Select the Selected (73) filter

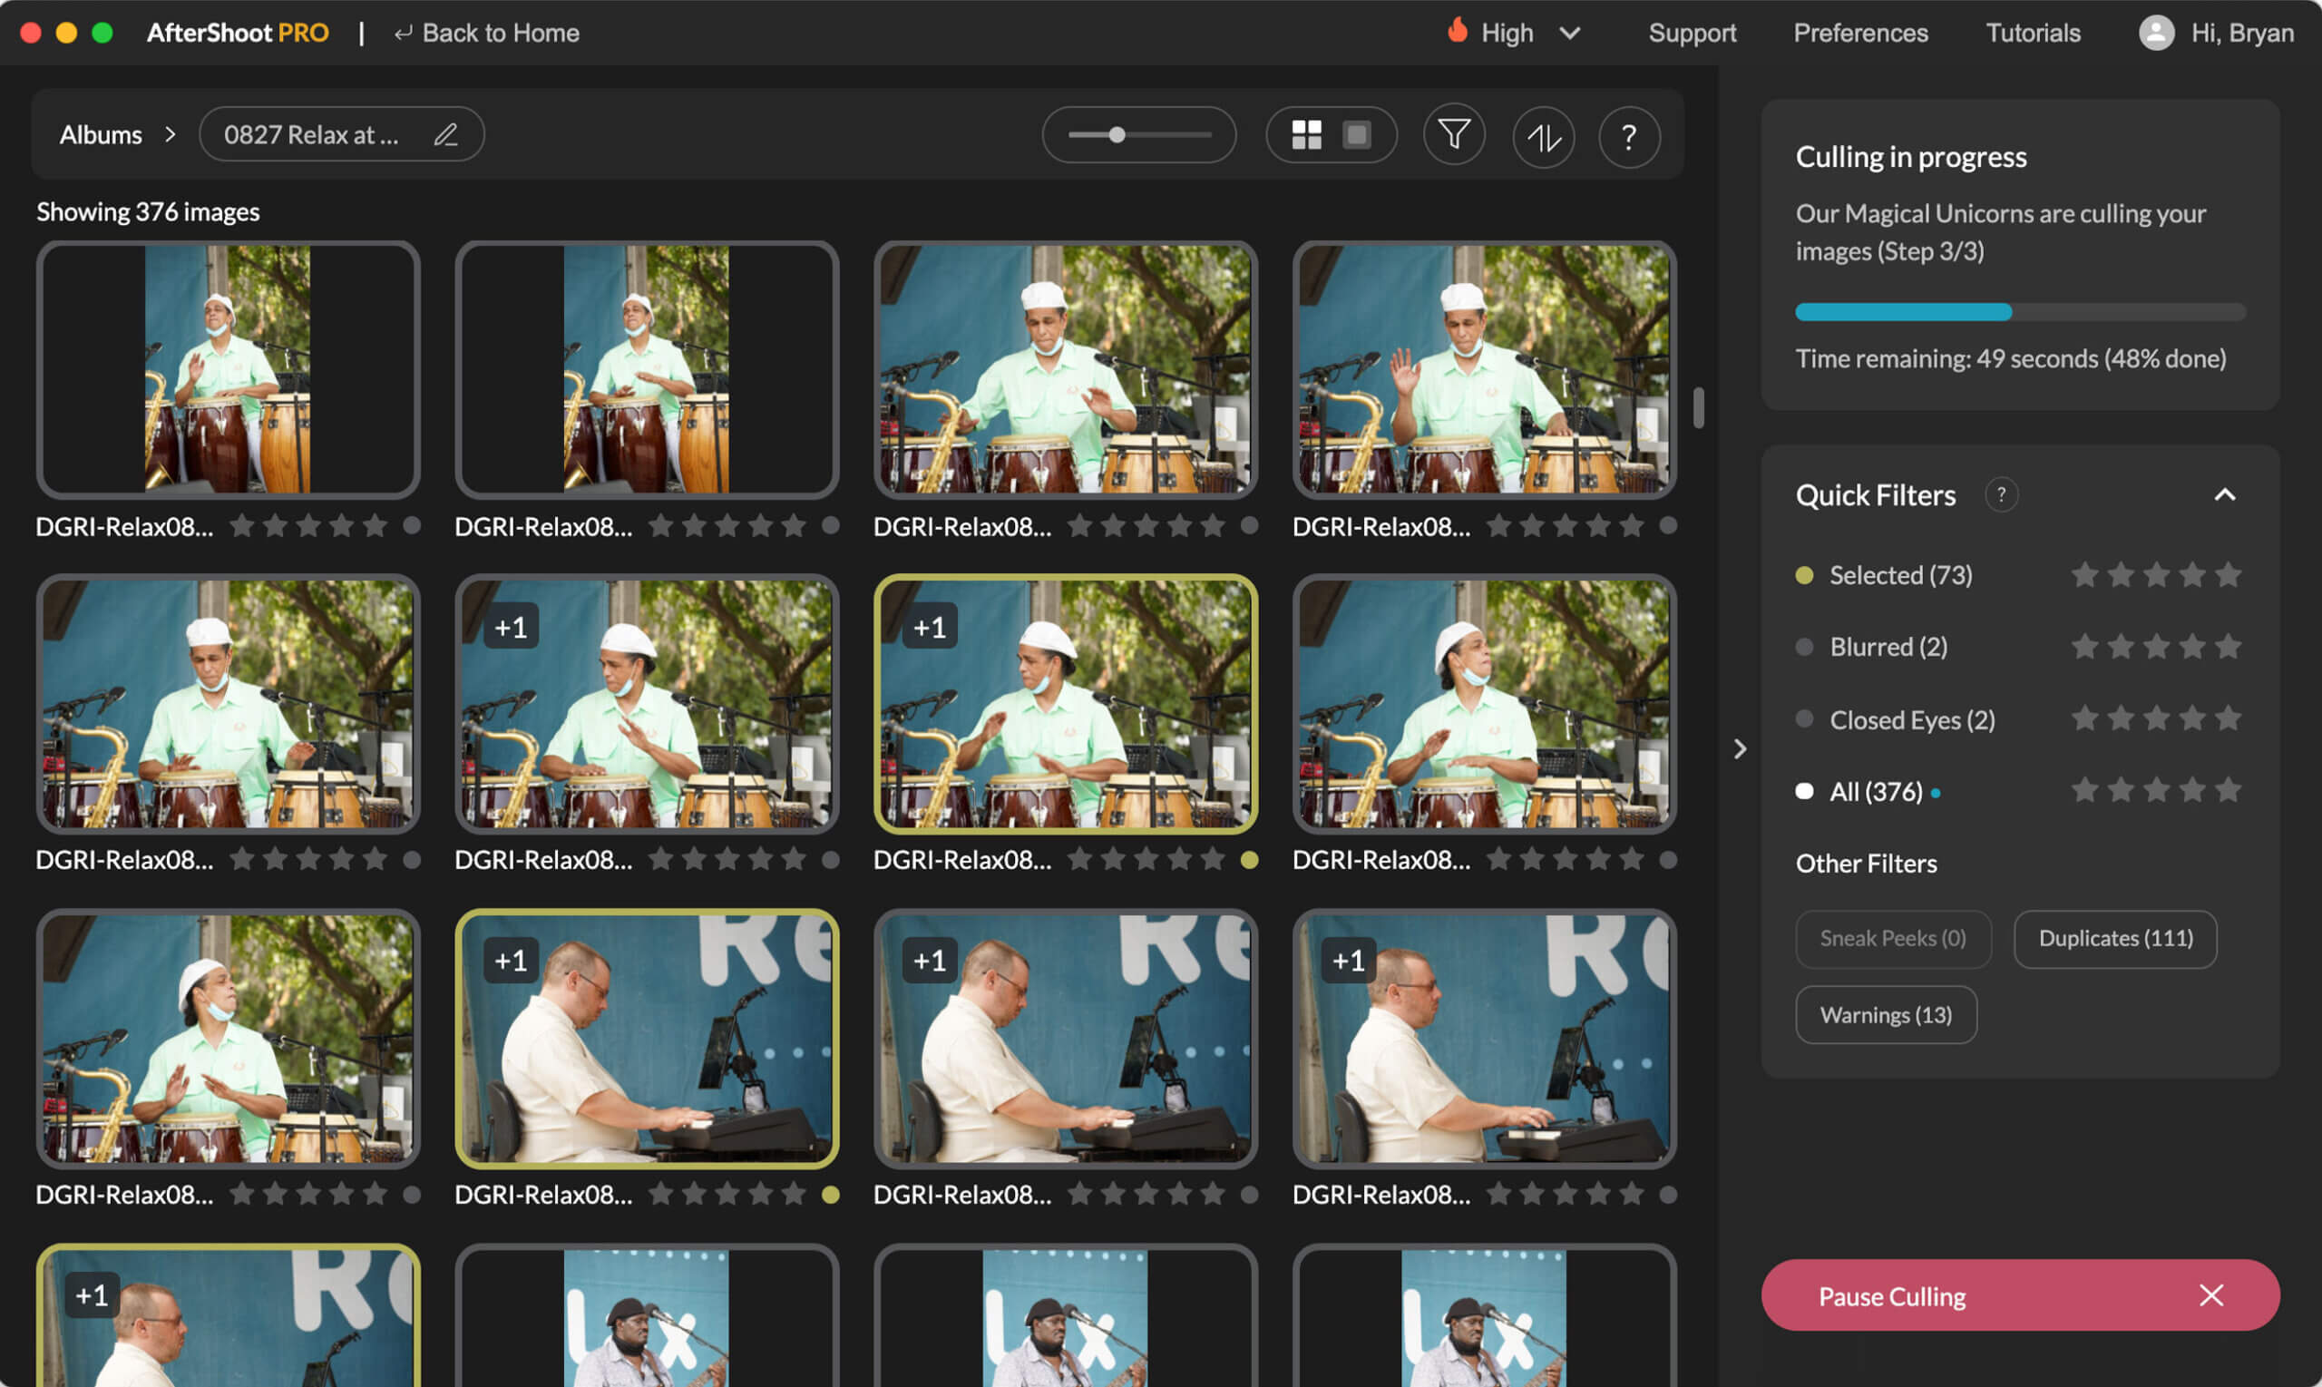click(x=1899, y=575)
